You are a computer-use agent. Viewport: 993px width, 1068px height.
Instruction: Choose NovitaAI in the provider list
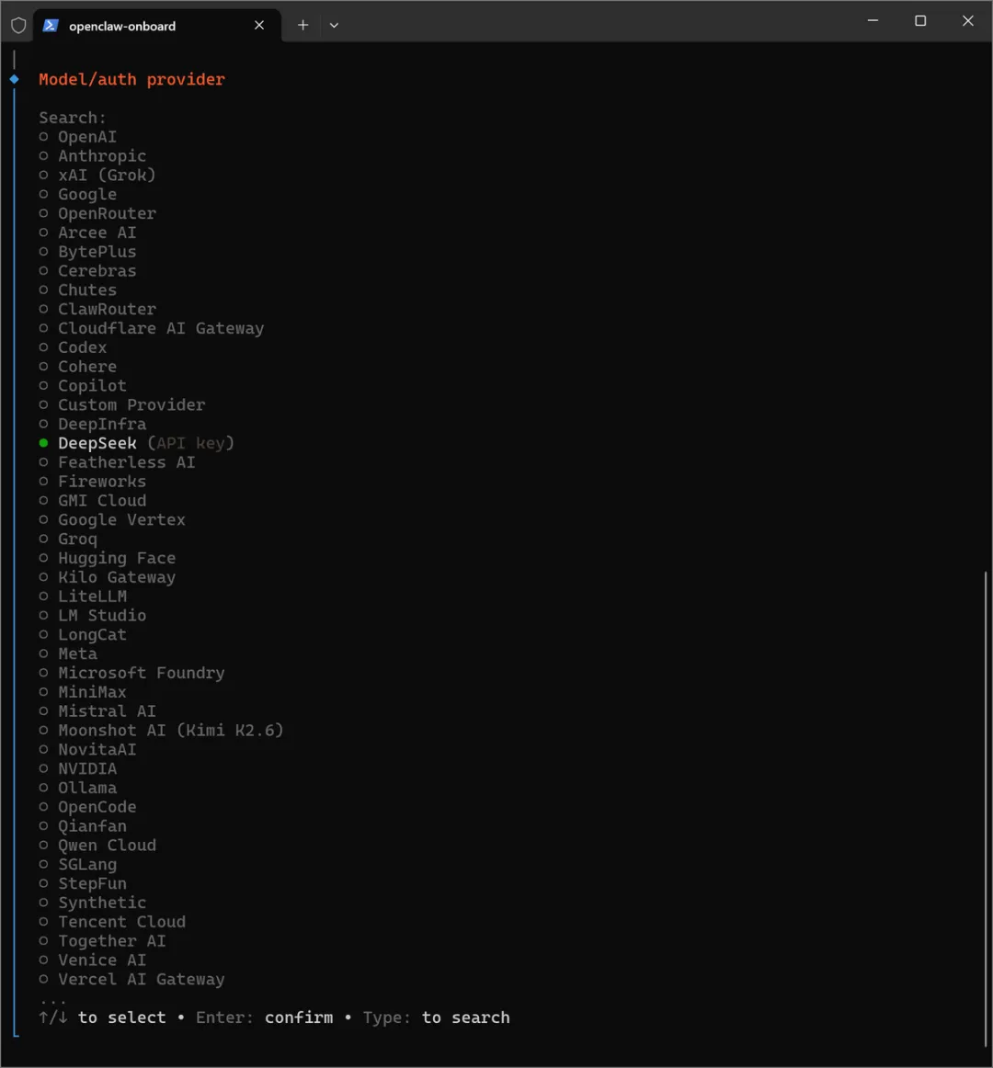(x=88, y=749)
